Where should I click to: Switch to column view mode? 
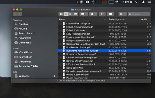pyautogui.click(x=71, y=14)
